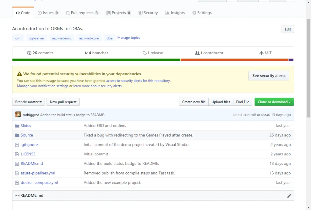Screen dimensions: 311x210
Task: Click the Slides folder icon
Action: 17,126
